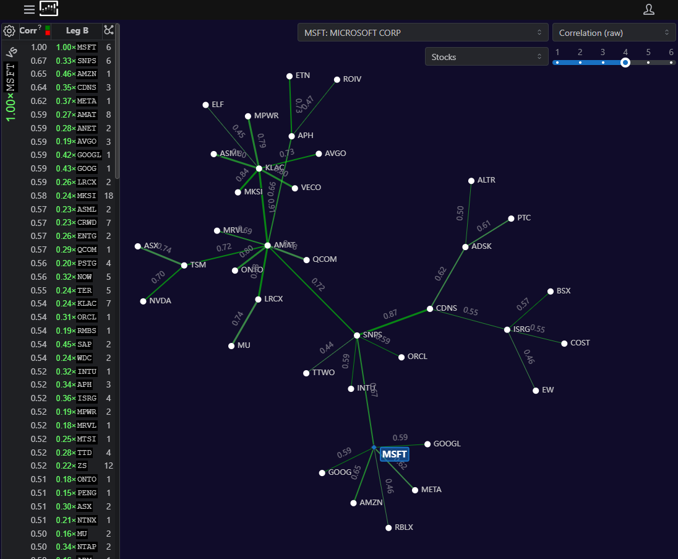Screen dimensions: 678x559
Task: Click the candlestick chart logo icon
Action: click(x=49, y=9)
